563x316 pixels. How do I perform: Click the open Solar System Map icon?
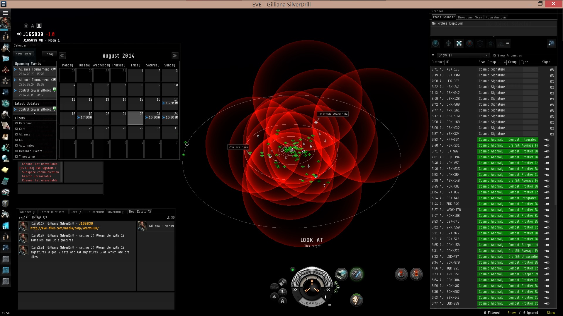[551, 44]
